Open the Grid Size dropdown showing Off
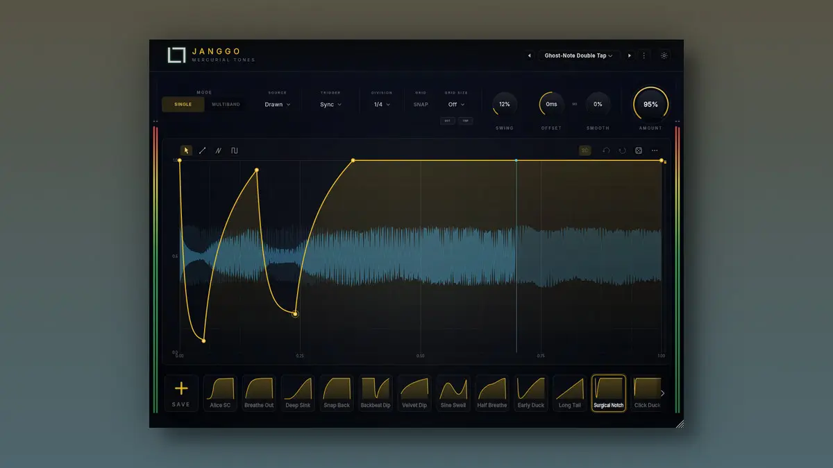Screen dimensions: 833x468 456,105
